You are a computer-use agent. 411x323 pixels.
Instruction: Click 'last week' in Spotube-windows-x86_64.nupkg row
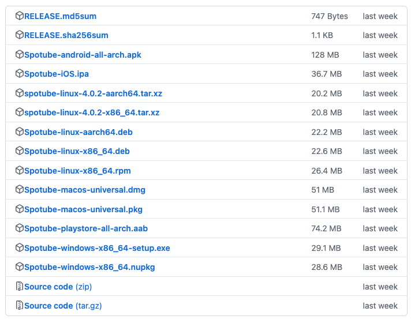[380, 267]
